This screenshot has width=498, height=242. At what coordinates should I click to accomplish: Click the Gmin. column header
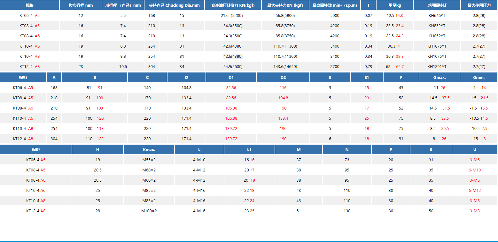[x=479, y=77]
